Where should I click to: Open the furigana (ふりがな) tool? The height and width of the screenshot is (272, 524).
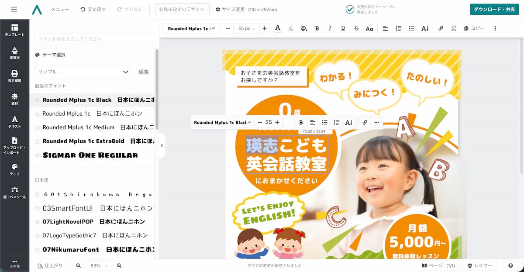tap(453, 28)
